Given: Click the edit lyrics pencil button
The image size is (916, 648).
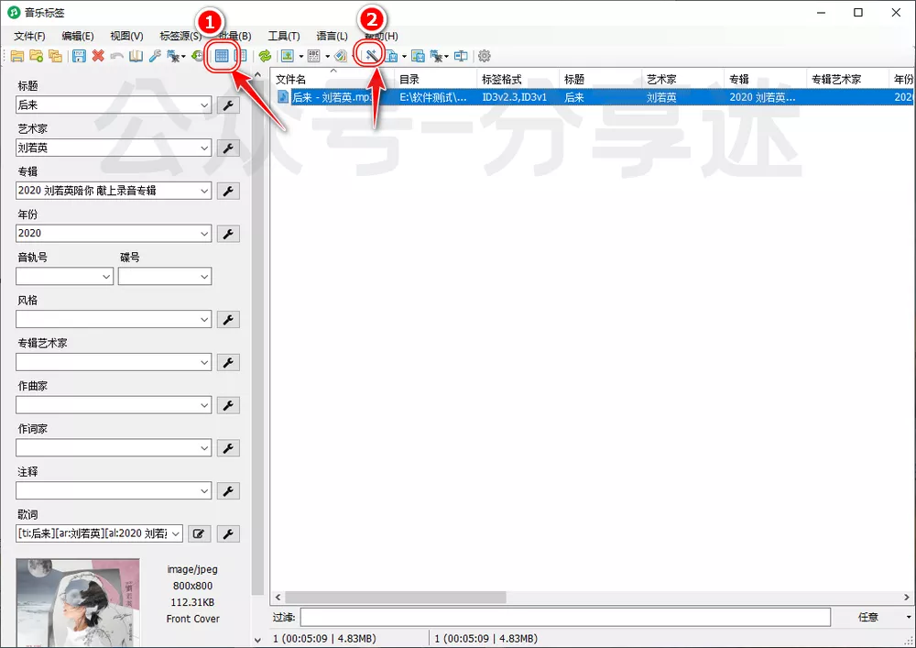Looking at the screenshot, I should tap(198, 533).
